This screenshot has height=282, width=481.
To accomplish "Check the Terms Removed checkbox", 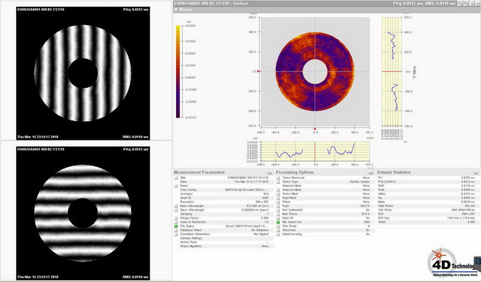I will point(278,178).
